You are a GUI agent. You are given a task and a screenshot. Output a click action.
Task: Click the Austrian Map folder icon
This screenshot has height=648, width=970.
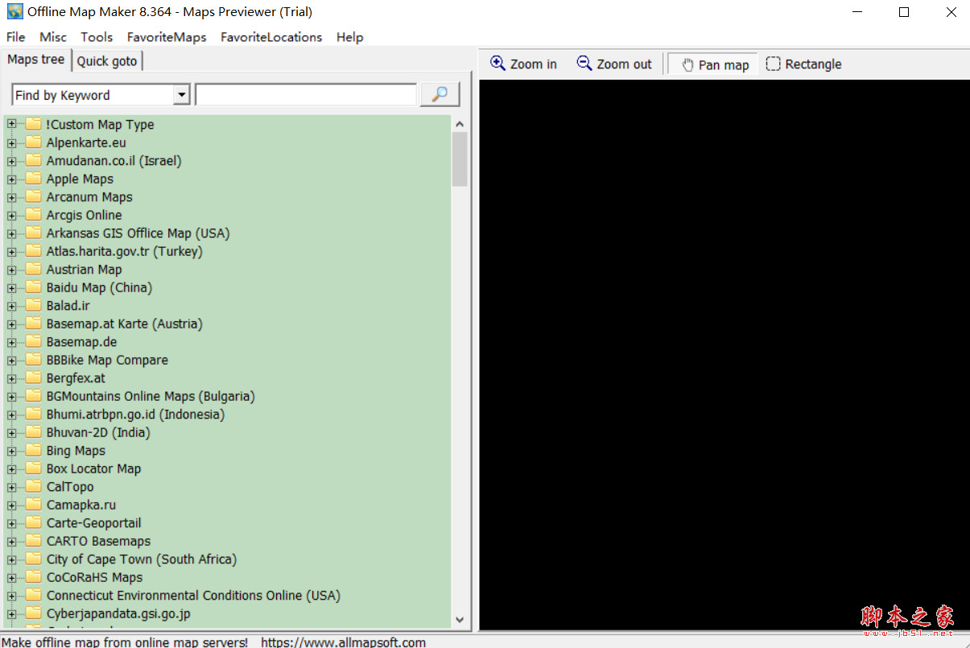(33, 270)
